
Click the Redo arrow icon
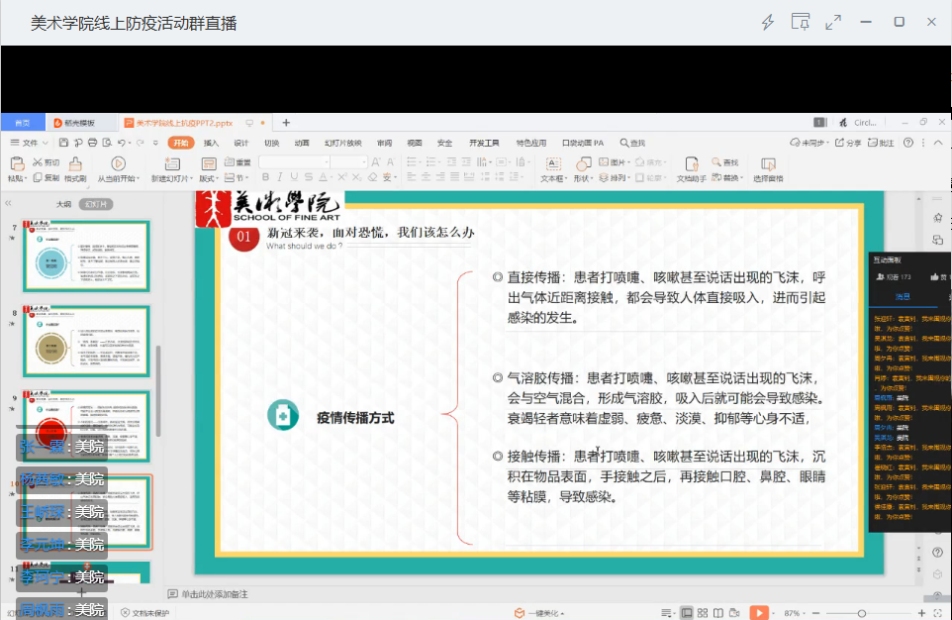(x=141, y=143)
